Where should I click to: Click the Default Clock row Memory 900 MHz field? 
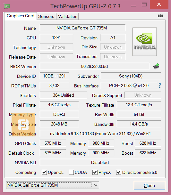coord(101,153)
